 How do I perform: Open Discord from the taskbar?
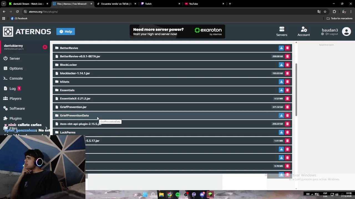pos(202,195)
